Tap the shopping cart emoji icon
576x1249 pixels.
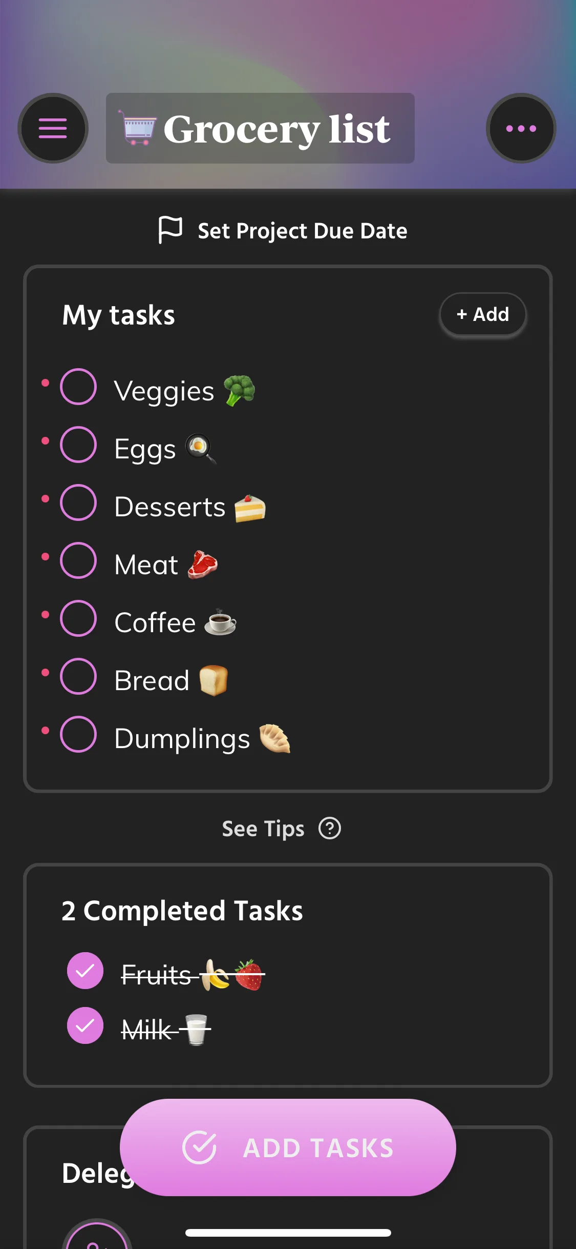click(x=138, y=128)
